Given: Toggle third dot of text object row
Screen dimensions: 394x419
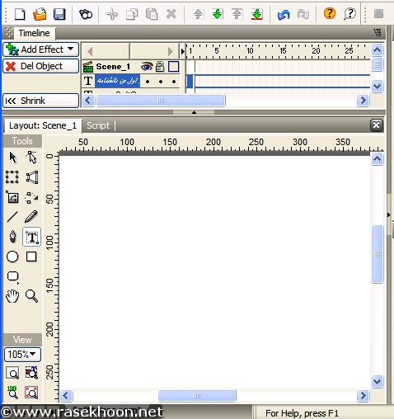Looking at the screenshot, I should pos(174,82).
